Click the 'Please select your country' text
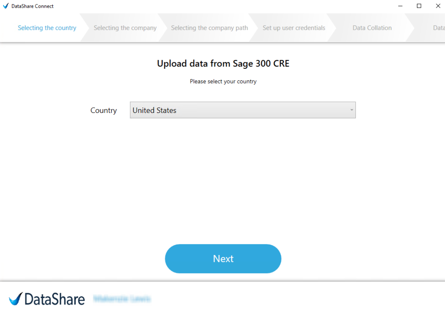Viewport: 445px width, 314px height. coord(223,81)
